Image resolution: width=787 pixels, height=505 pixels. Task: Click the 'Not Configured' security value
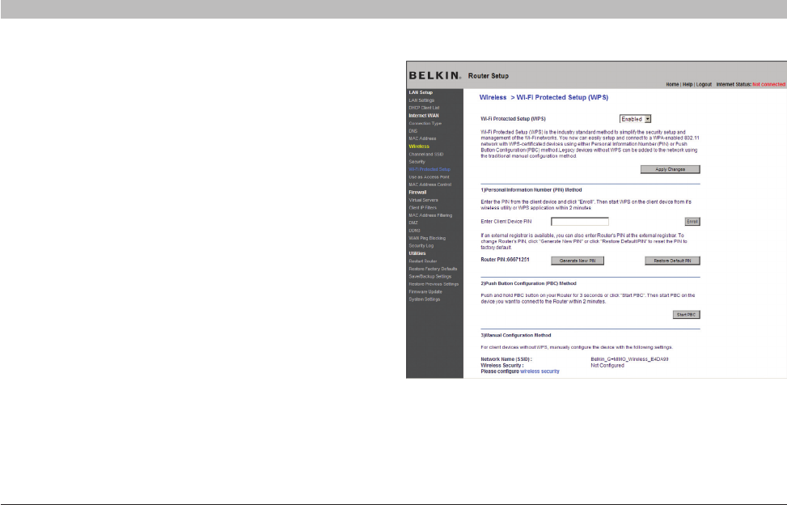pyautogui.click(x=607, y=366)
